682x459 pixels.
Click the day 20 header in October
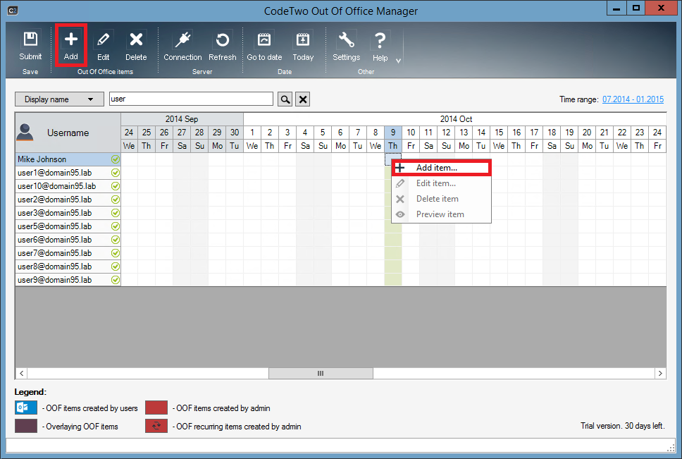pos(587,133)
